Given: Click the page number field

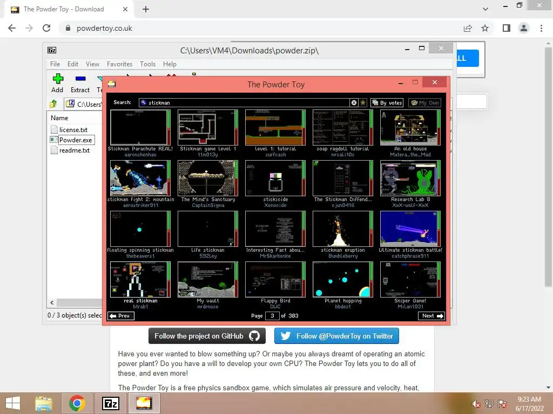Looking at the screenshot, I should (x=272, y=316).
